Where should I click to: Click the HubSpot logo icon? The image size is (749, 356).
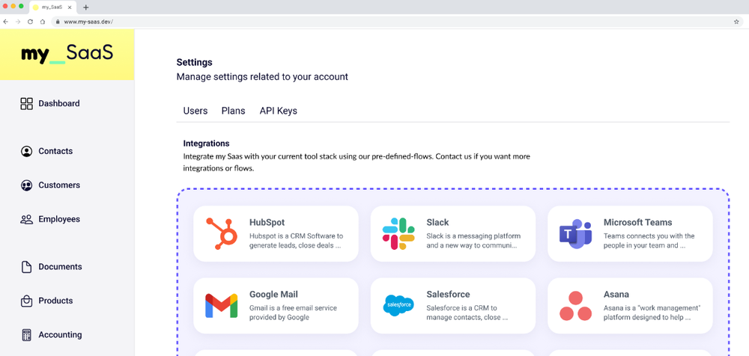[x=222, y=234]
